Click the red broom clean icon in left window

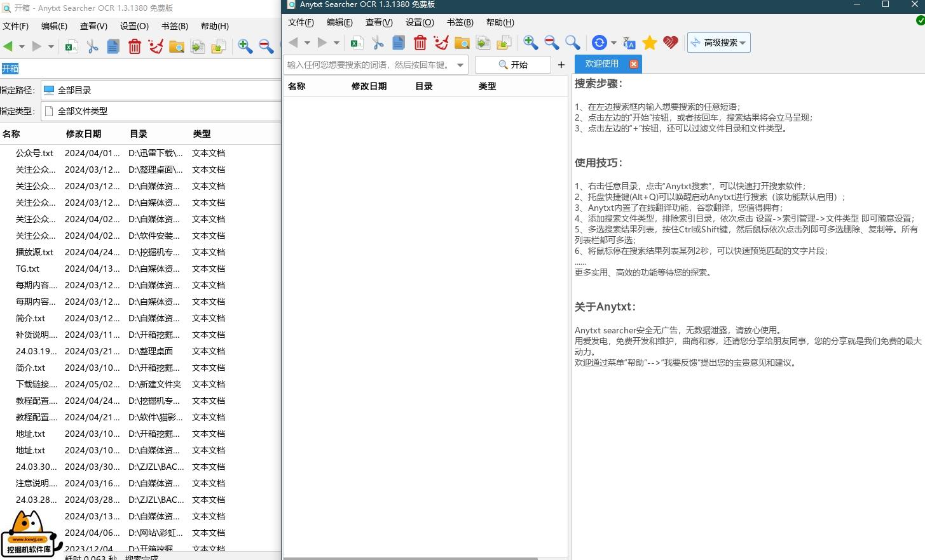[156, 46]
